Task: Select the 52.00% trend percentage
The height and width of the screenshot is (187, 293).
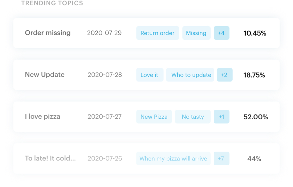Action: 256,117
